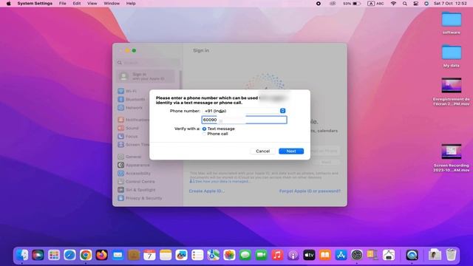The height and width of the screenshot is (266, 473).
Task: Open Reminders from the dock
Action: (x=197, y=255)
